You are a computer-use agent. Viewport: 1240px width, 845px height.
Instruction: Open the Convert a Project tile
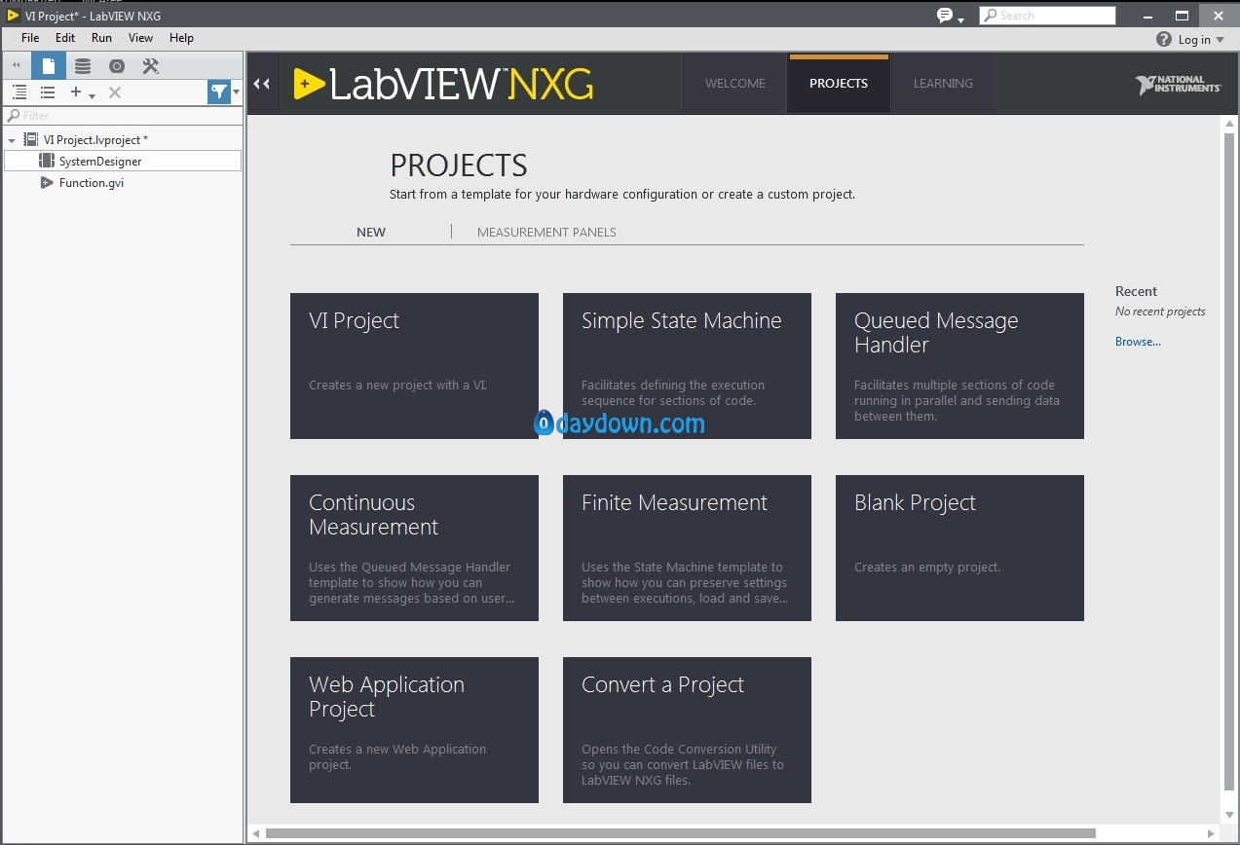coord(687,730)
